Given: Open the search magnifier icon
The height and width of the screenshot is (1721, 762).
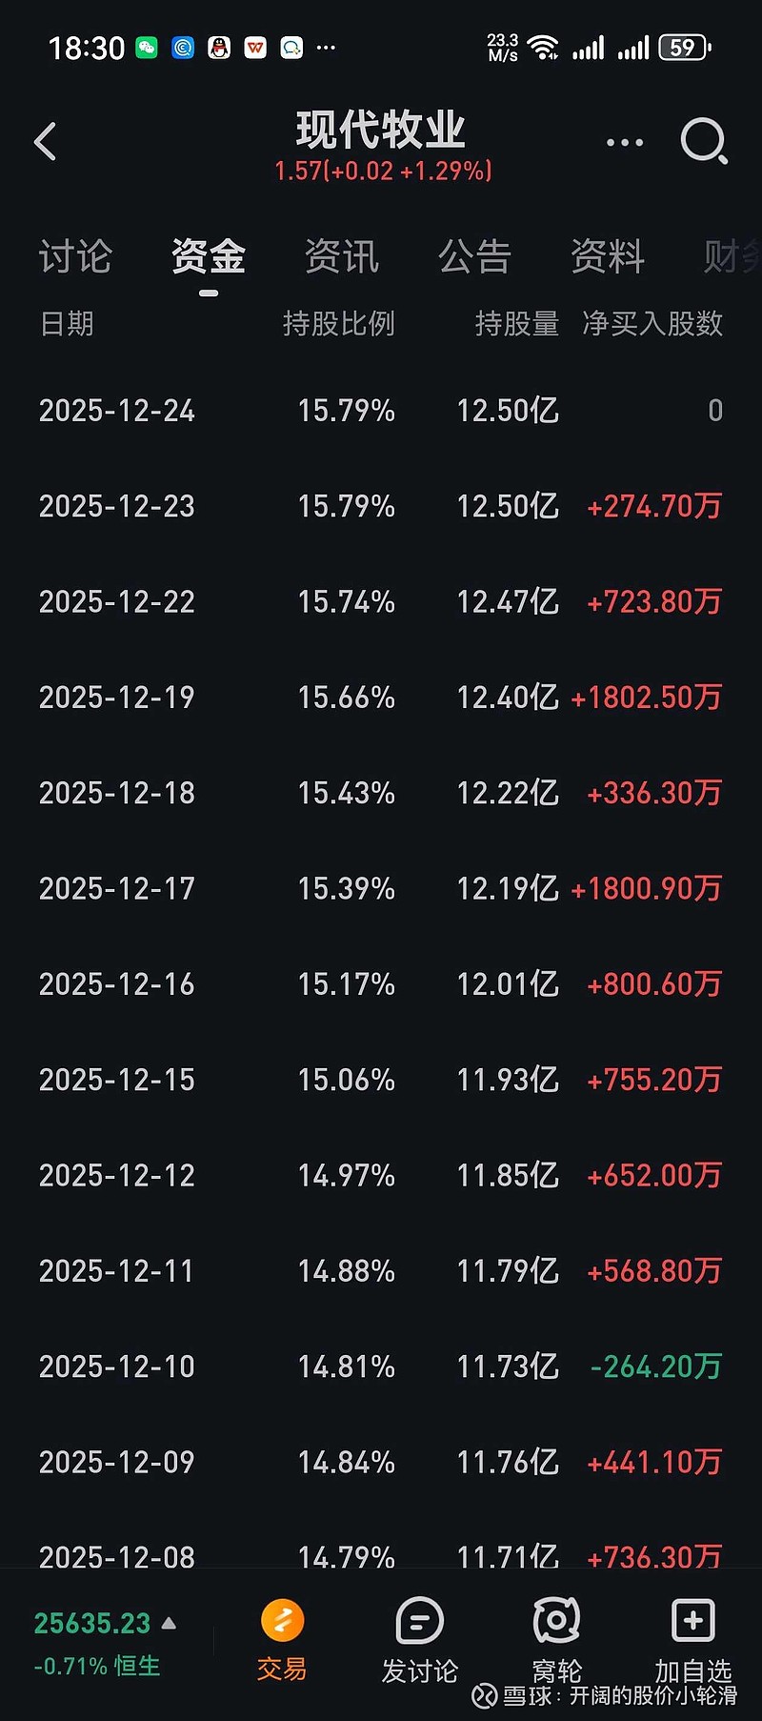Looking at the screenshot, I should coord(704,142).
